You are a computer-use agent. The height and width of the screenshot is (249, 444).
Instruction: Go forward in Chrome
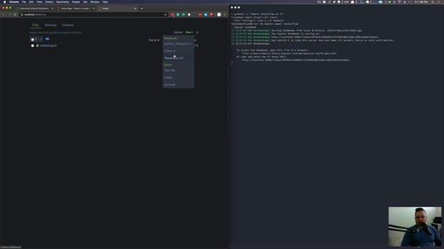pyautogui.click(x=9, y=15)
